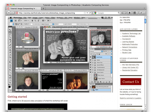
Task: Delete layer using trash icon
Action: [109, 82]
